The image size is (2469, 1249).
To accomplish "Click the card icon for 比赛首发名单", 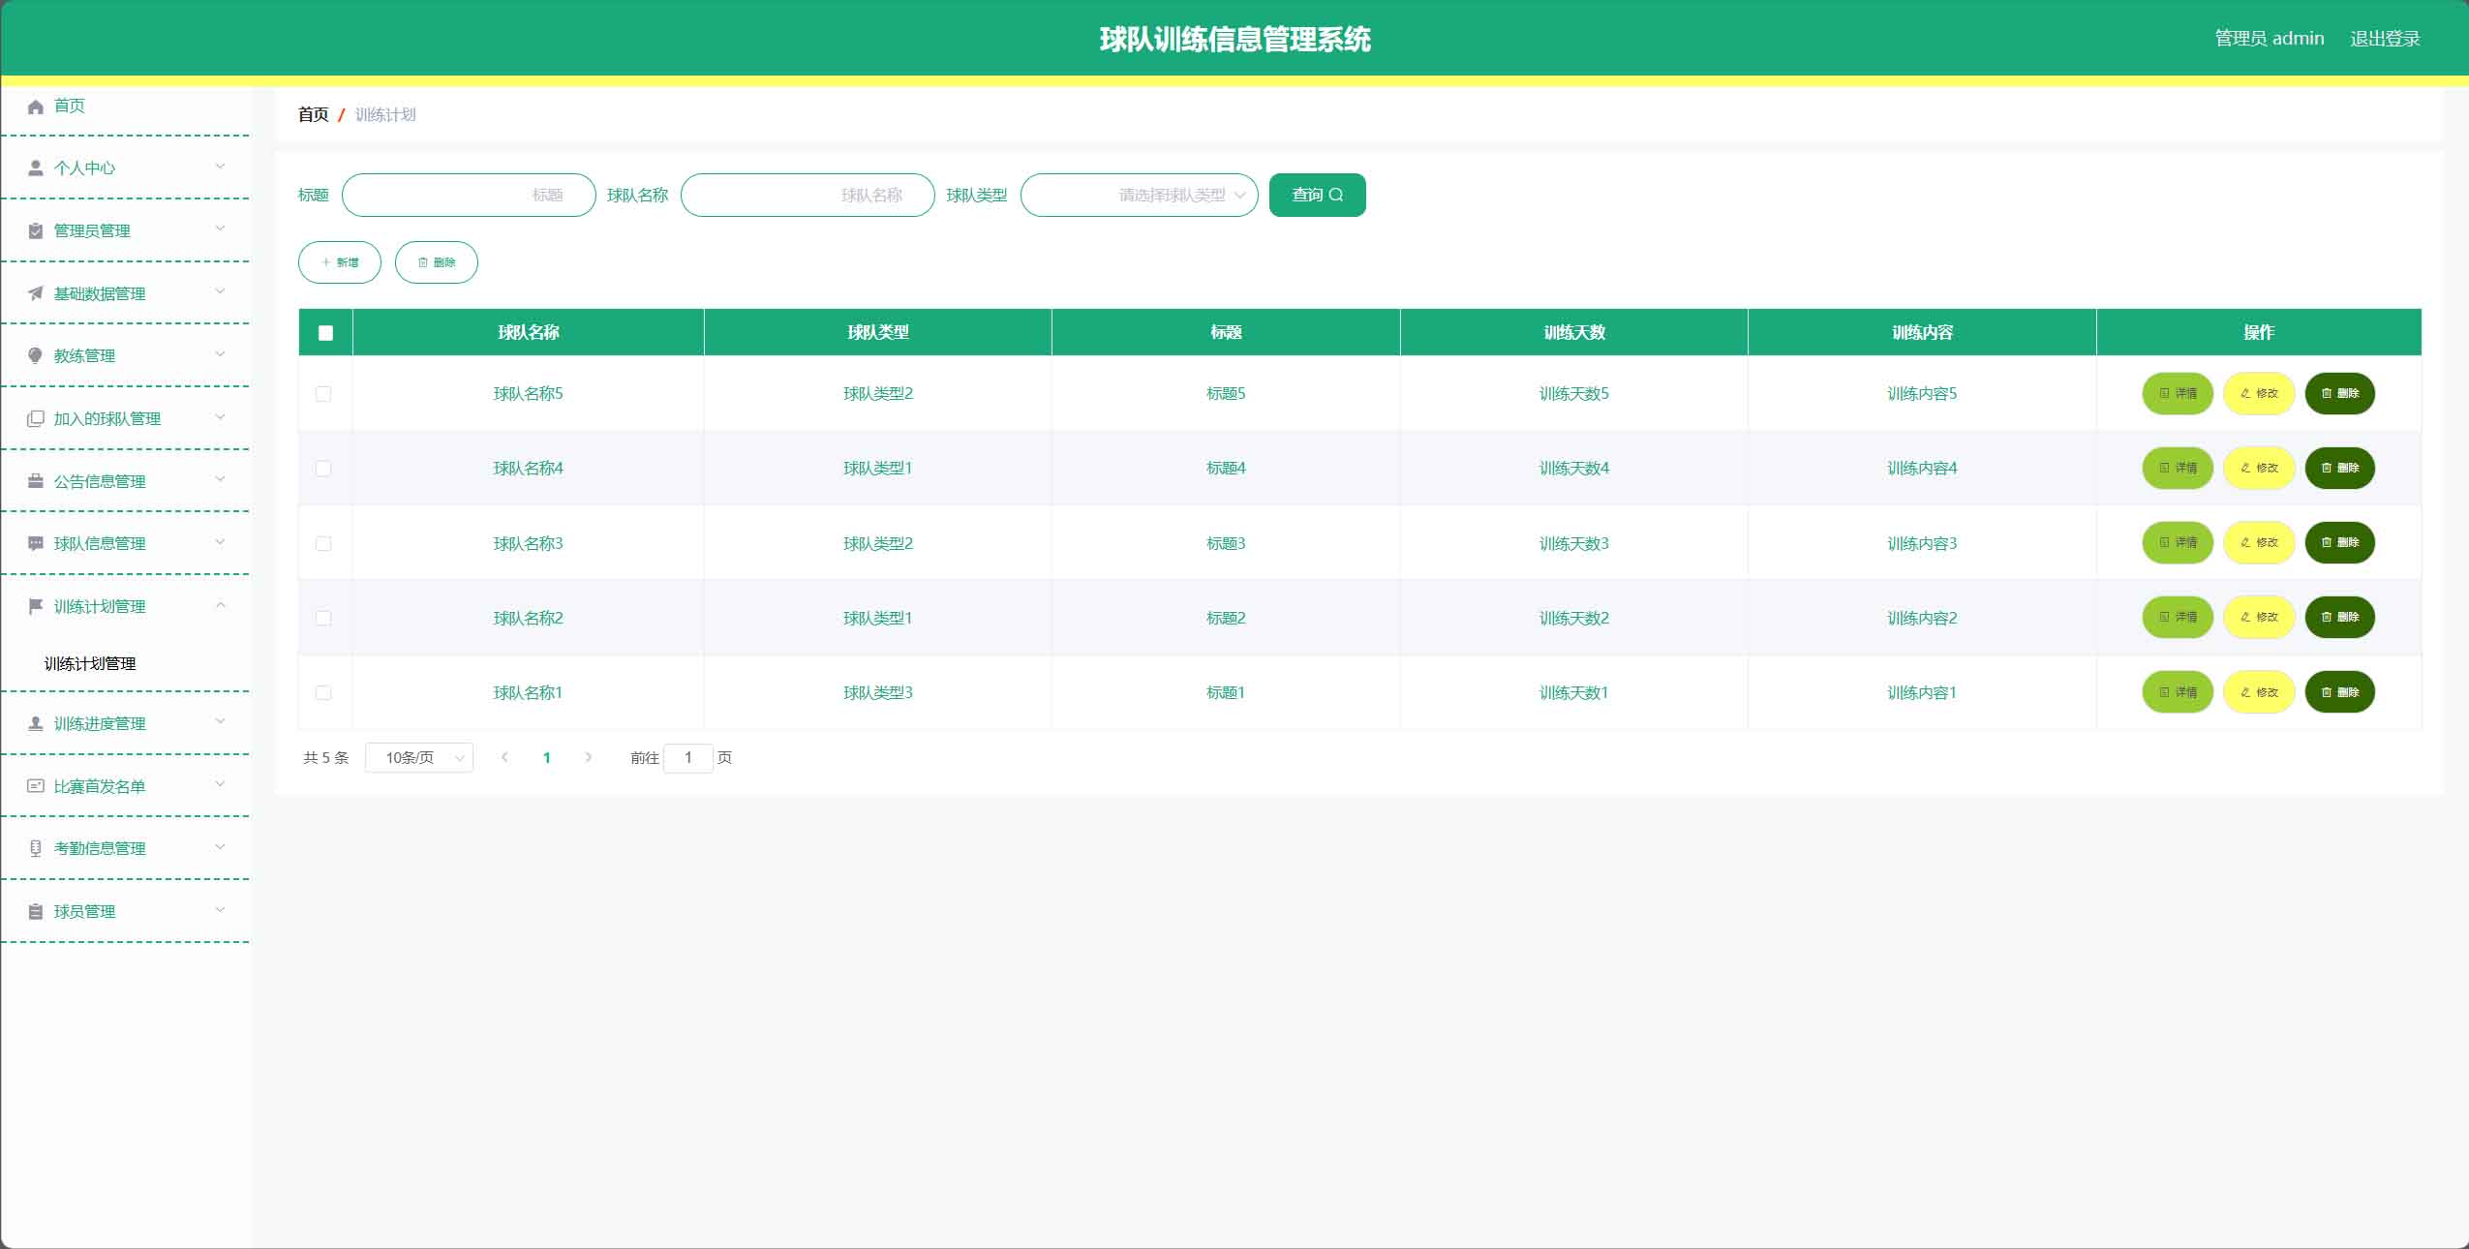I will coord(36,786).
